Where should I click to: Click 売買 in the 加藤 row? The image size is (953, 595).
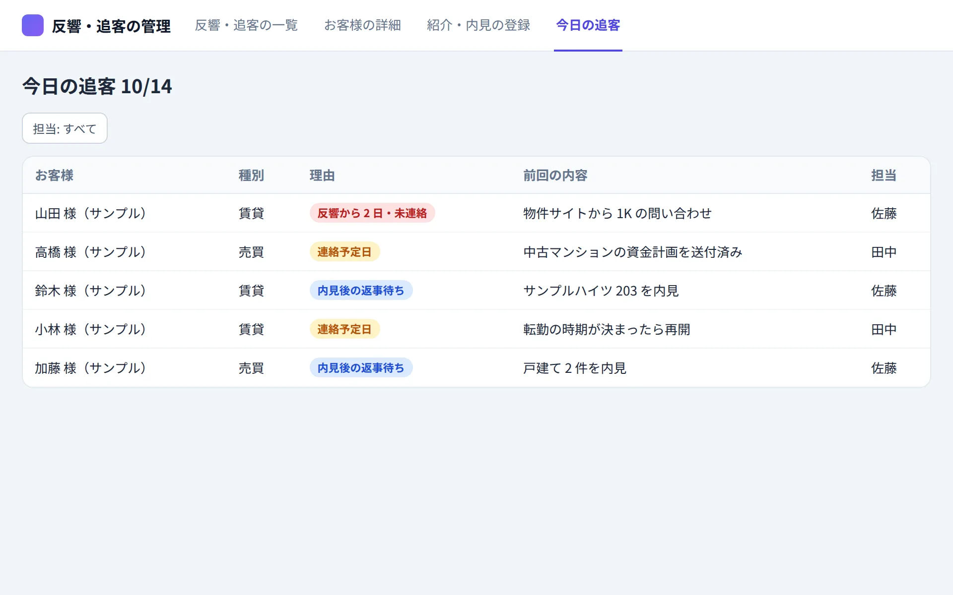pos(251,368)
